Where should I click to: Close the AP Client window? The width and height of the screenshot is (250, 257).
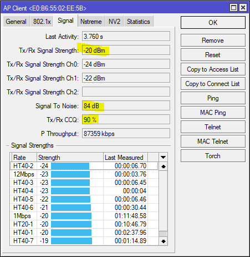243,8
